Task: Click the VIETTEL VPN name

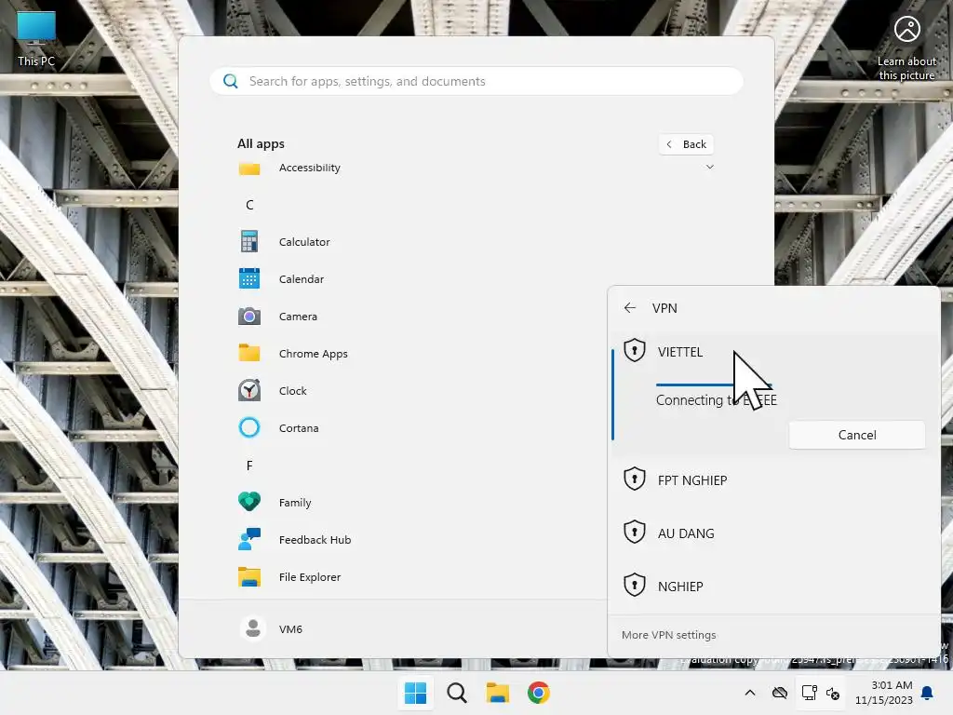Action: [x=680, y=352]
